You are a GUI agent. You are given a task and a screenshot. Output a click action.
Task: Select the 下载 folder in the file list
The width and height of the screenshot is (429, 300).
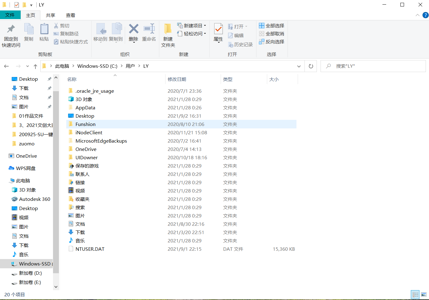click(80, 232)
